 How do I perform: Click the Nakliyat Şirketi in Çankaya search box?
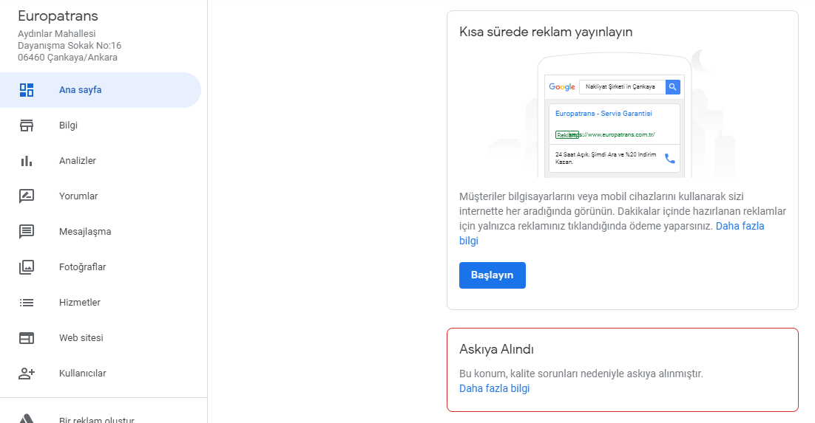pyautogui.click(x=622, y=86)
